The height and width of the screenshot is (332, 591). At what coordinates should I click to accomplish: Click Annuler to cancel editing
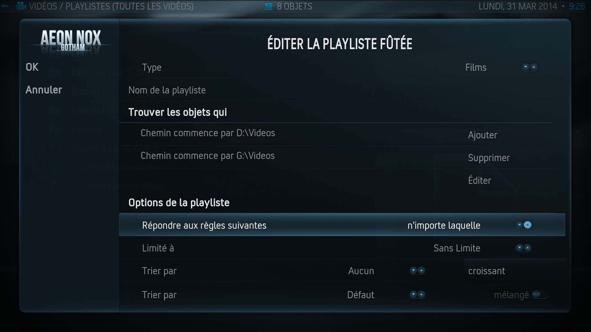click(44, 90)
